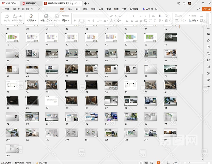The image size is (212, 164).
Task: Switch to reading view in status bar
Action: click(152, 163)
